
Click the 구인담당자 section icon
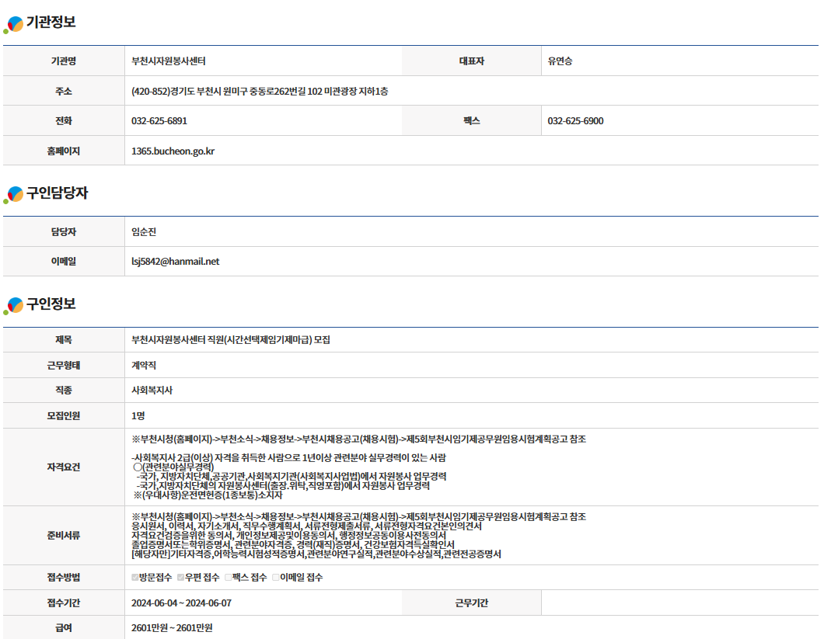click(14, 195)
